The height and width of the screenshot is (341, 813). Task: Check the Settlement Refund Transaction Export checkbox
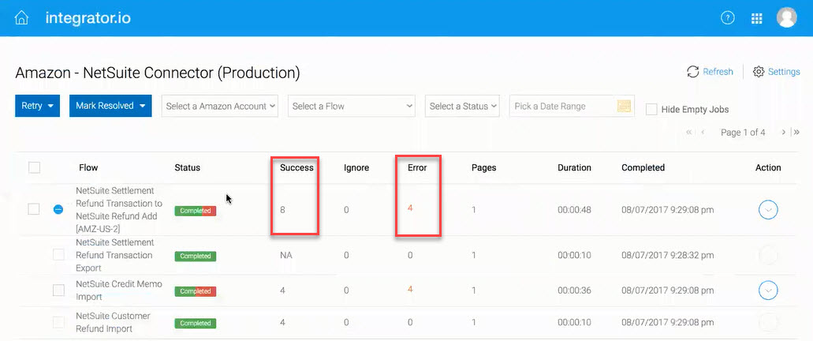pos(58,254)
